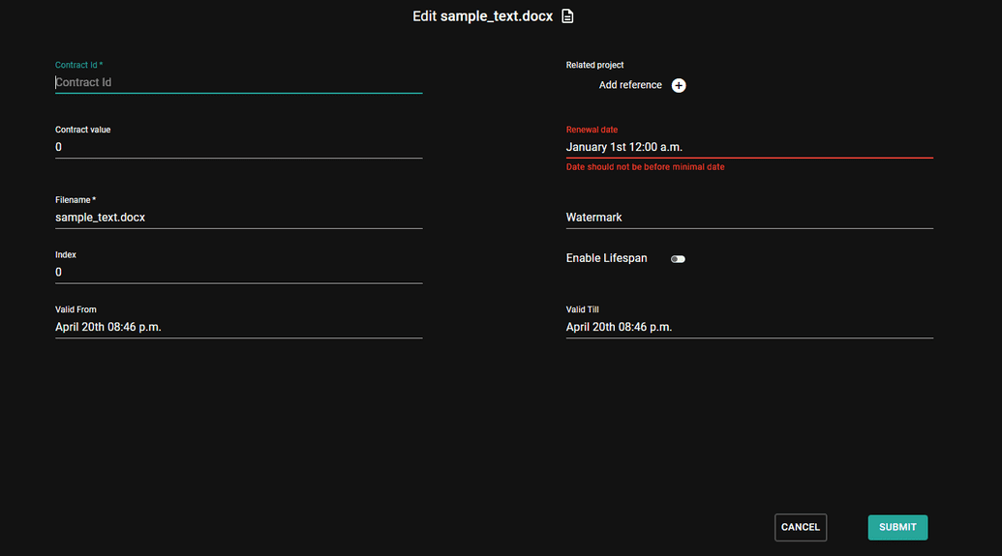Open the Renewal date field

coord(749,147)
